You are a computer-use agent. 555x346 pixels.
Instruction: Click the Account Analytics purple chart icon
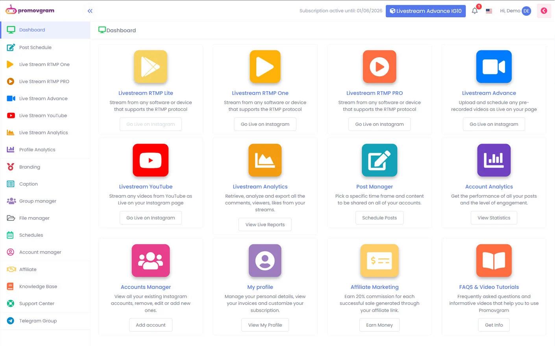pos(494,160)
